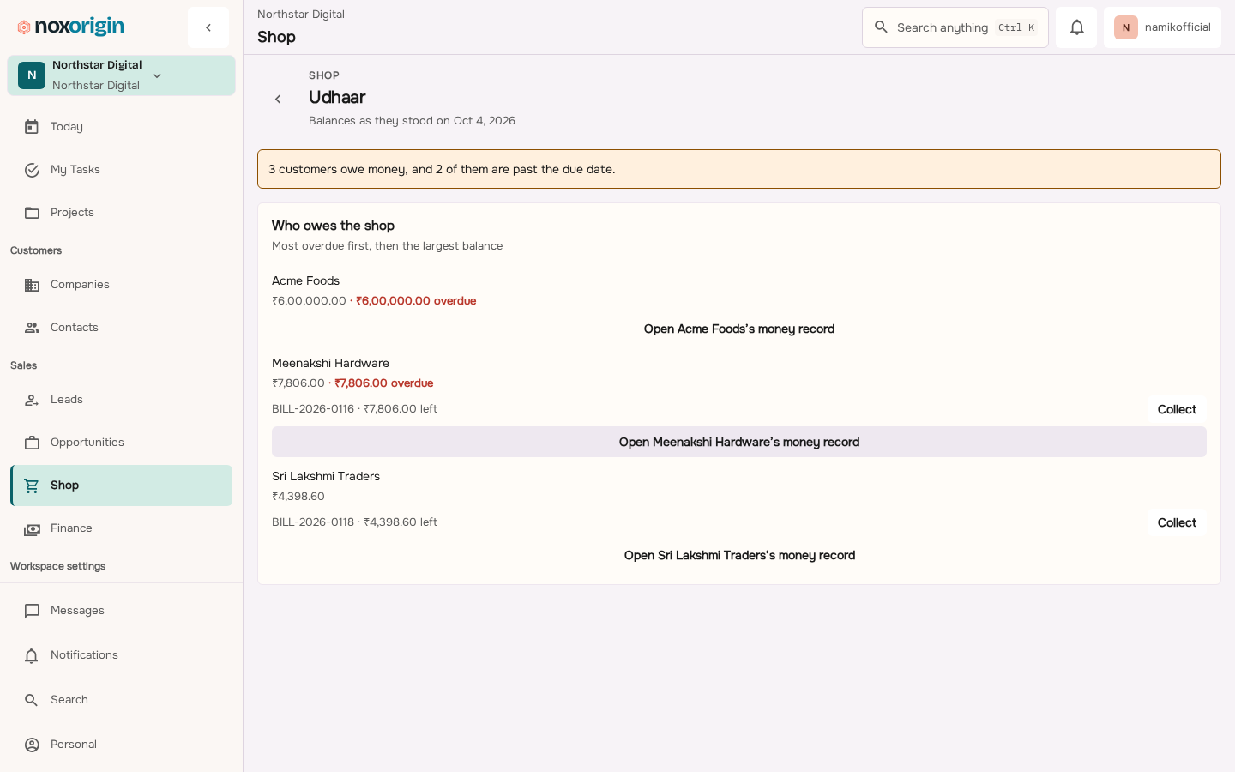Open notifications bell in top bar
The height and width of the screenshot is (772, 1235).
(x=1076, y=27)
